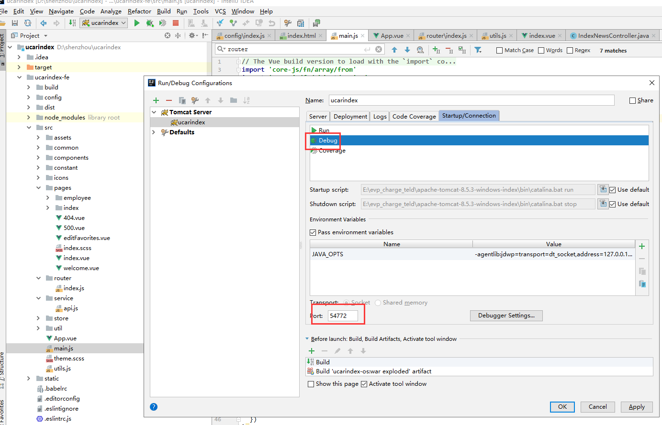Click the search filter funnel icon
Viewport: 662px width, 425px height.
pyautogui.click(x=478, y=50)
